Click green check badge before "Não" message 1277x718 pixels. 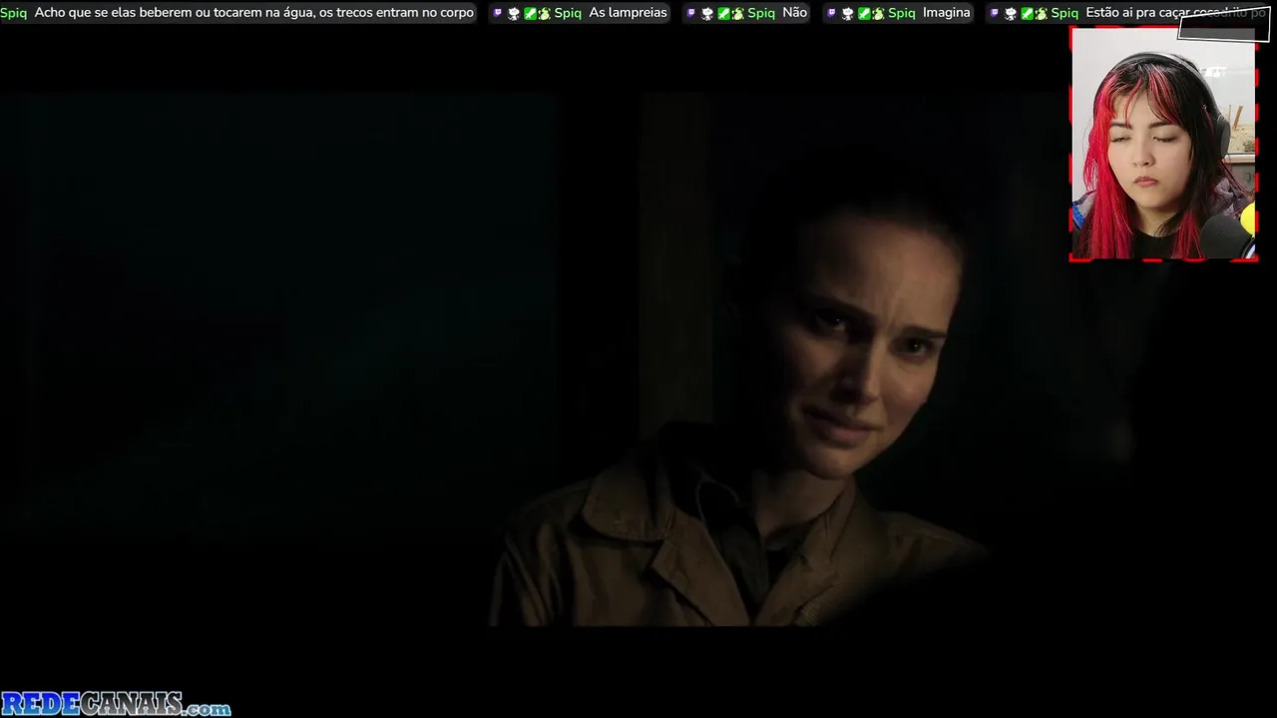point(723,13)
